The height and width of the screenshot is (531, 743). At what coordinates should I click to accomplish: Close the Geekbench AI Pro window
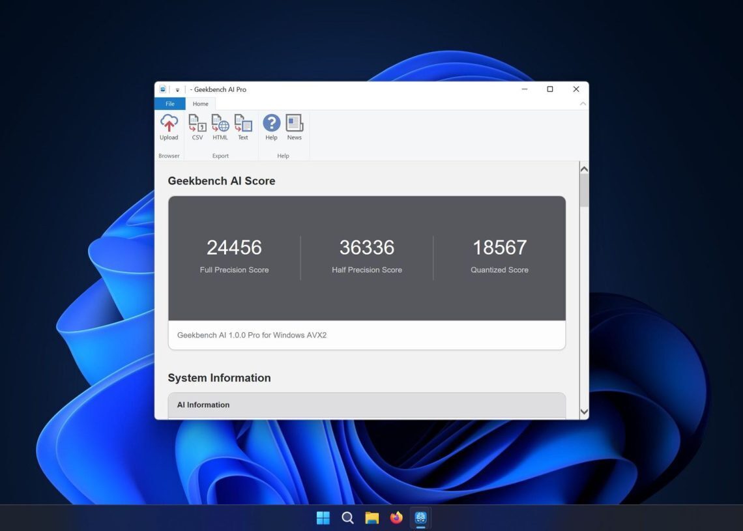click(576, 89)
